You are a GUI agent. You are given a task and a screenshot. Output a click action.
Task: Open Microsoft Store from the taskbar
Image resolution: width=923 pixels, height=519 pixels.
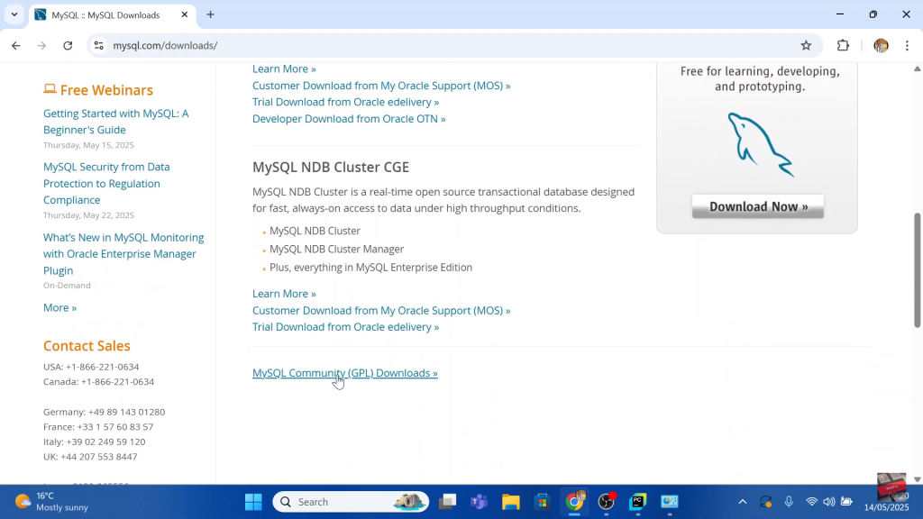point(542,502)
